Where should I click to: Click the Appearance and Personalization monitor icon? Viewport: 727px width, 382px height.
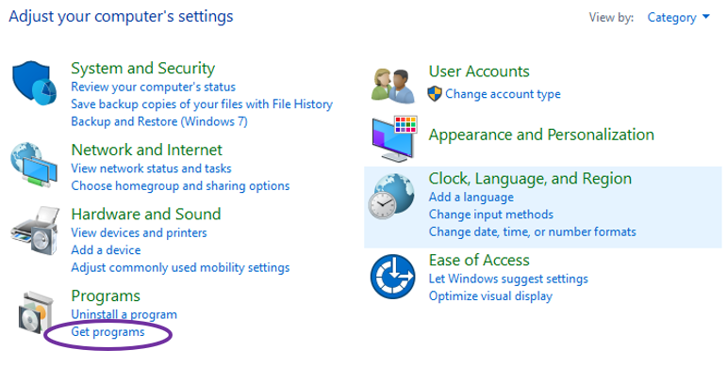point(394,138)
